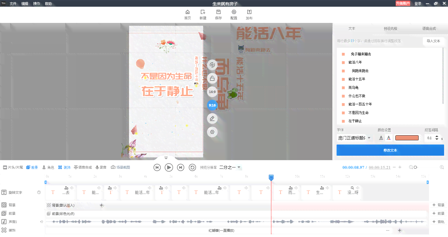Click plus on 背景(默认淡入) track
448x237 pixels.
click(101, 205)
